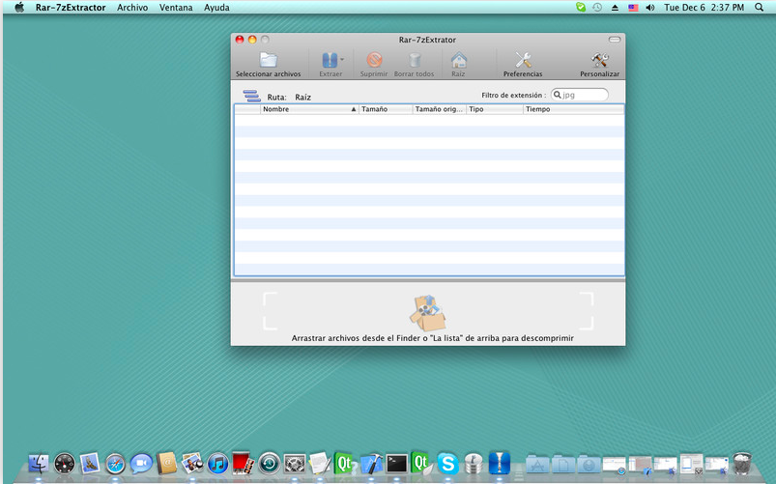The width and height of the screenshot is (776, 484).
Task: Open the Archivo menu
Action: click(132, 7)
